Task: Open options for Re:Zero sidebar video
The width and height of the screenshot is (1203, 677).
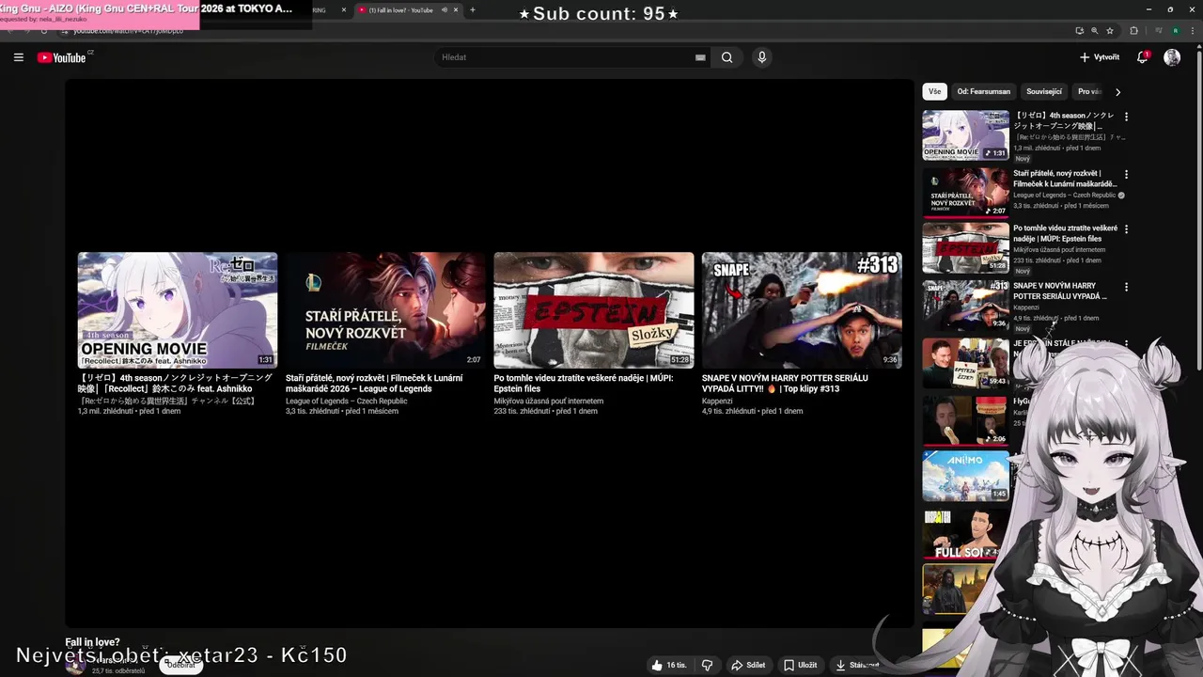Action: coord(1126,117)
